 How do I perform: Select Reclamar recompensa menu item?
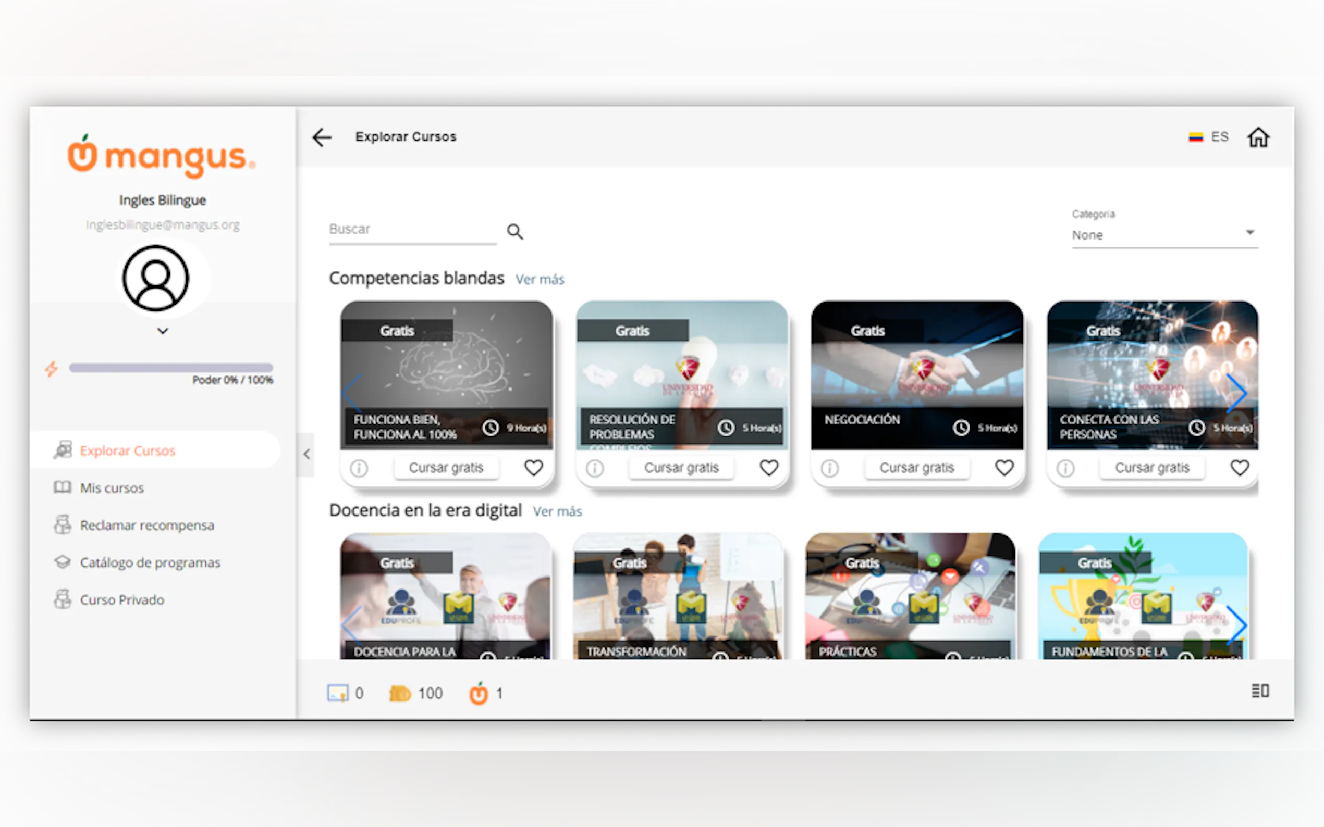coord(146,525)
